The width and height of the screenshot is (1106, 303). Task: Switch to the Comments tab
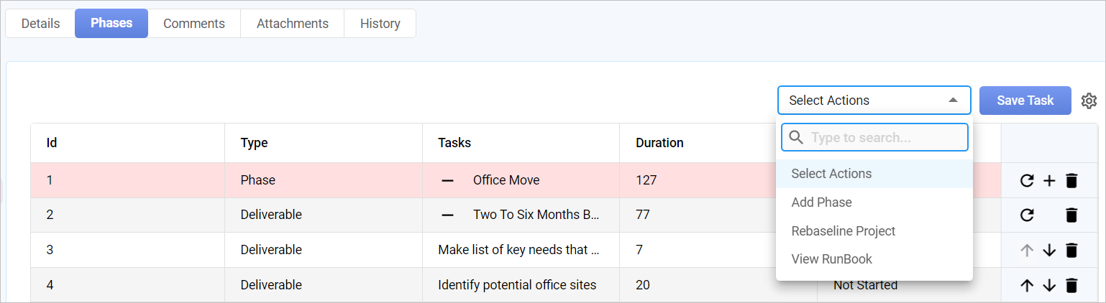tap(194, 24)
